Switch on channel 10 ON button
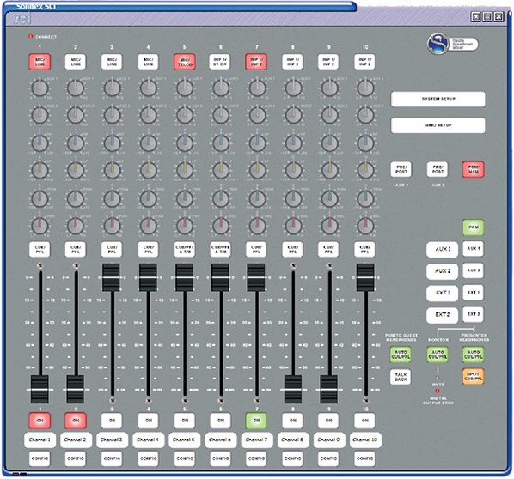Viewport: 514px width, 479px height. coord(364,421)
